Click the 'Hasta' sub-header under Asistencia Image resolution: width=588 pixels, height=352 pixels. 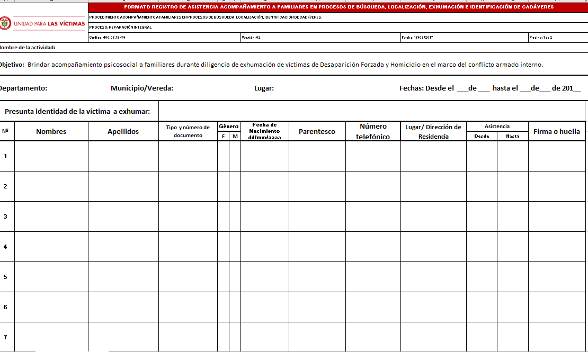(513, 136)
